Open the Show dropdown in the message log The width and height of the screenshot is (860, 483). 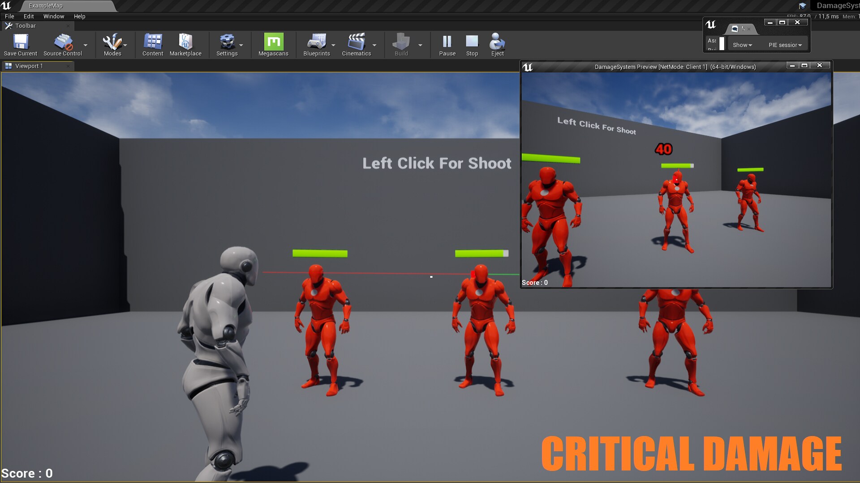tap(742, 45)
